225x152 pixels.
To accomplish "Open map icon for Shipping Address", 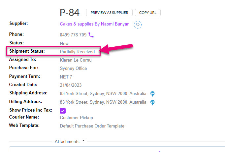I will pos(152,94).
